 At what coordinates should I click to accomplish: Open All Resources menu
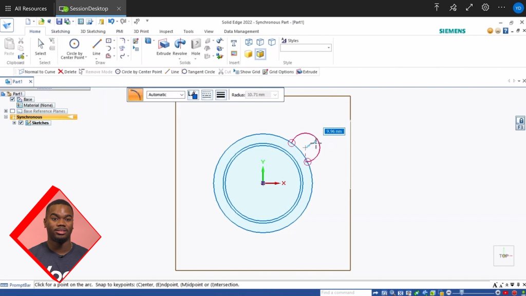(x=26, y=8)
